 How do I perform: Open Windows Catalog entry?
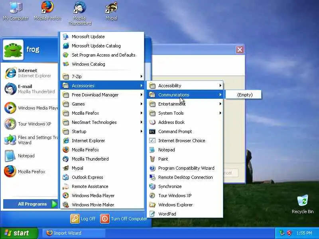point(102,64)
